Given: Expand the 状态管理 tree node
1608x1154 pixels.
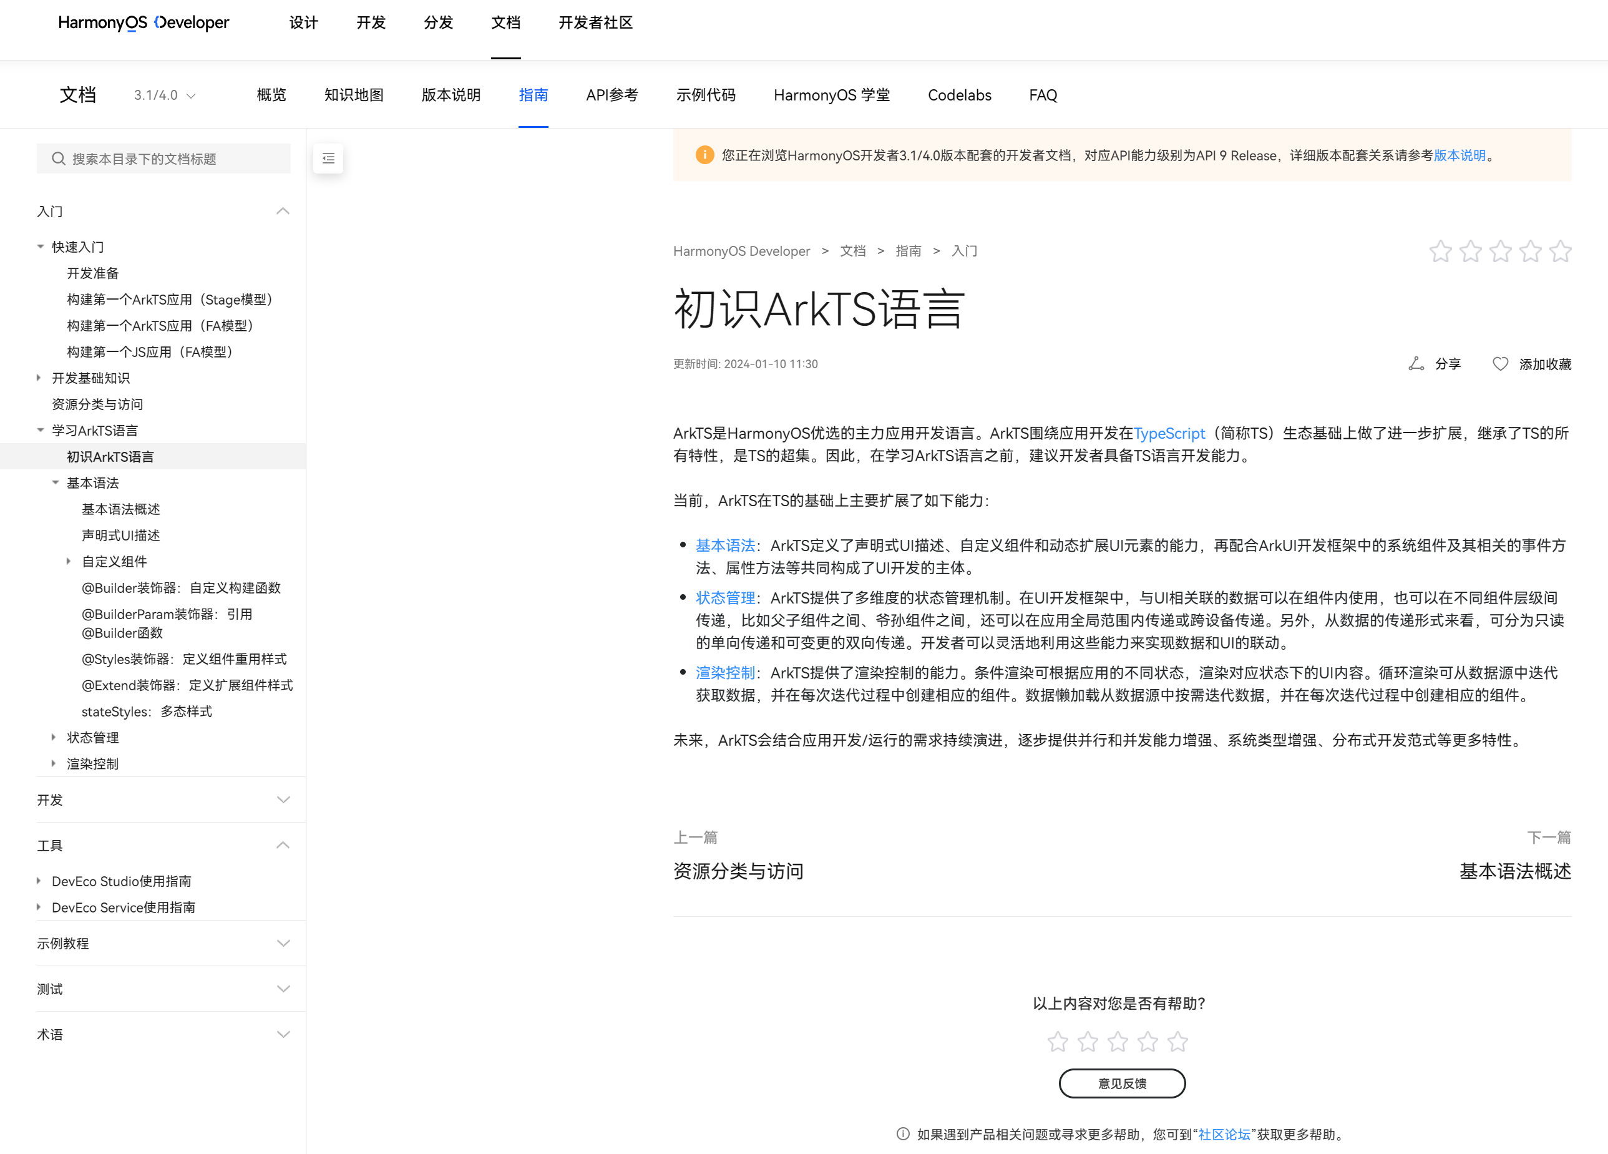Looking at the screenshot, I should [54, 738].
